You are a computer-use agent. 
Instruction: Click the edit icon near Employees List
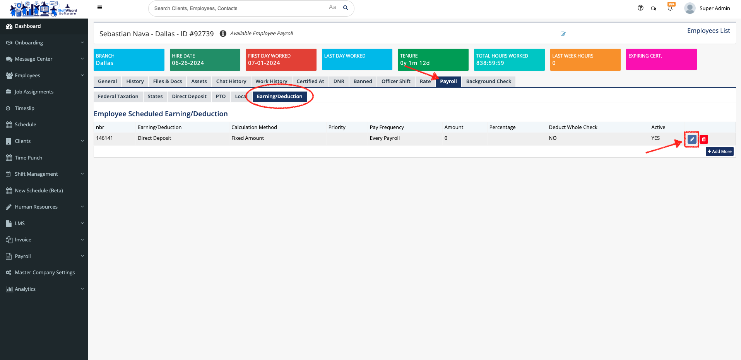click(x=563, y=34)
